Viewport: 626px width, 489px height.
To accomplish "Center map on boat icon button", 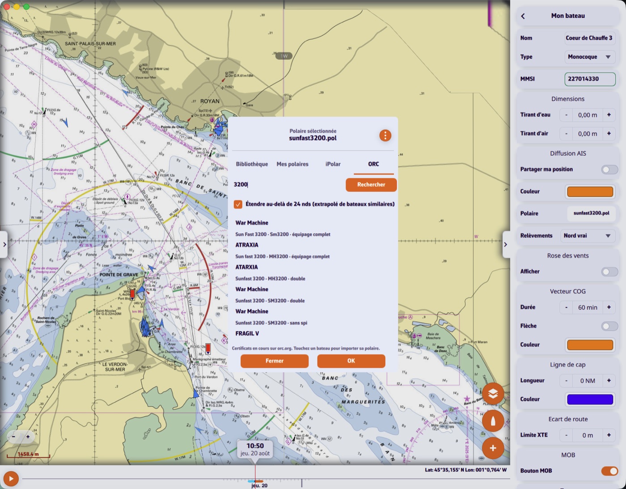I will point(493,421).
